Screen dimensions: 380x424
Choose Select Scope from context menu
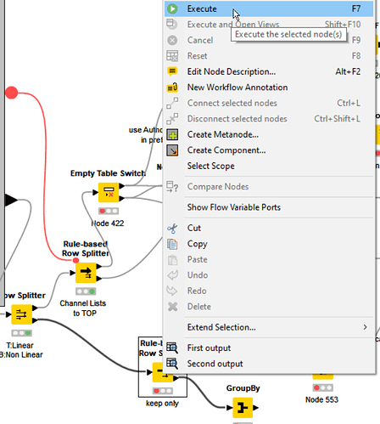(x=211, y=166)
